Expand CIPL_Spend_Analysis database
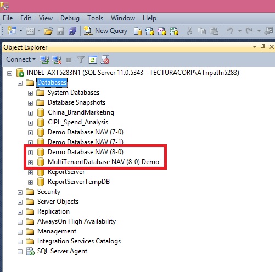 pos(30,123)
